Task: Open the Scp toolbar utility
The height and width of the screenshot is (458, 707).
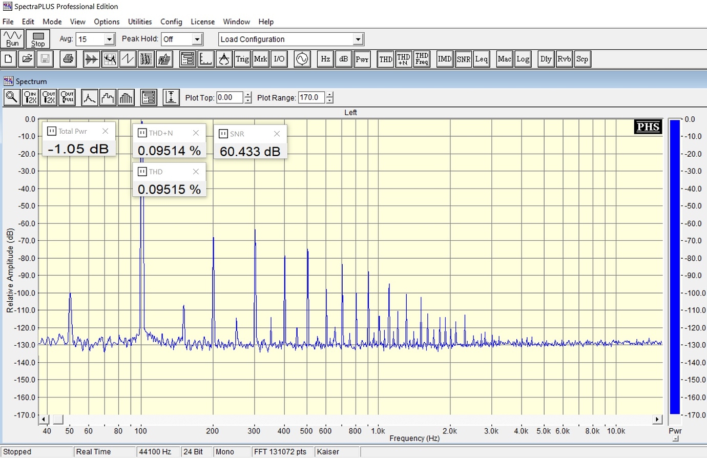Action: (x=582, y=59)
